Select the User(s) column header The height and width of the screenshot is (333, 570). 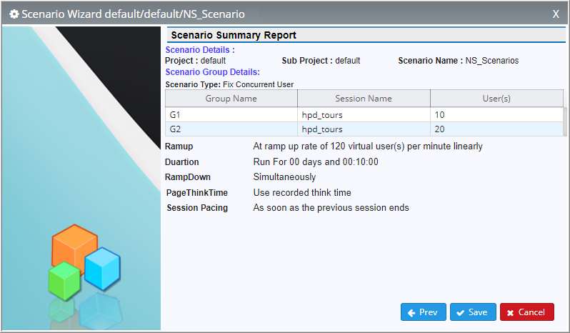pyautogui.click(x=496, y=99)
